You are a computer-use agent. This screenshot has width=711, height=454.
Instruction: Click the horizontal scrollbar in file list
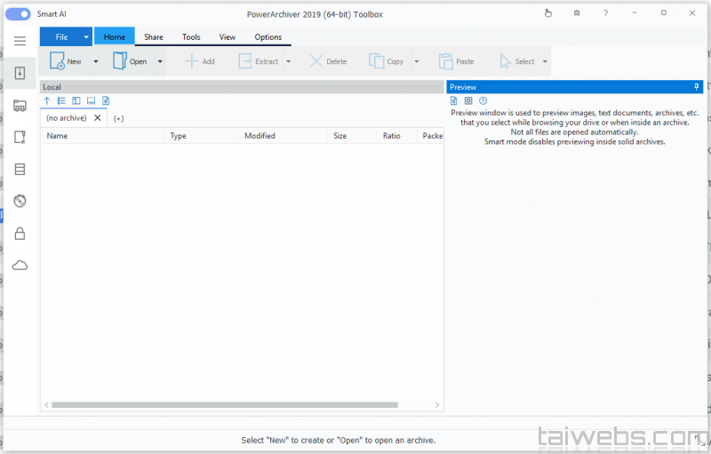[222, 405]
